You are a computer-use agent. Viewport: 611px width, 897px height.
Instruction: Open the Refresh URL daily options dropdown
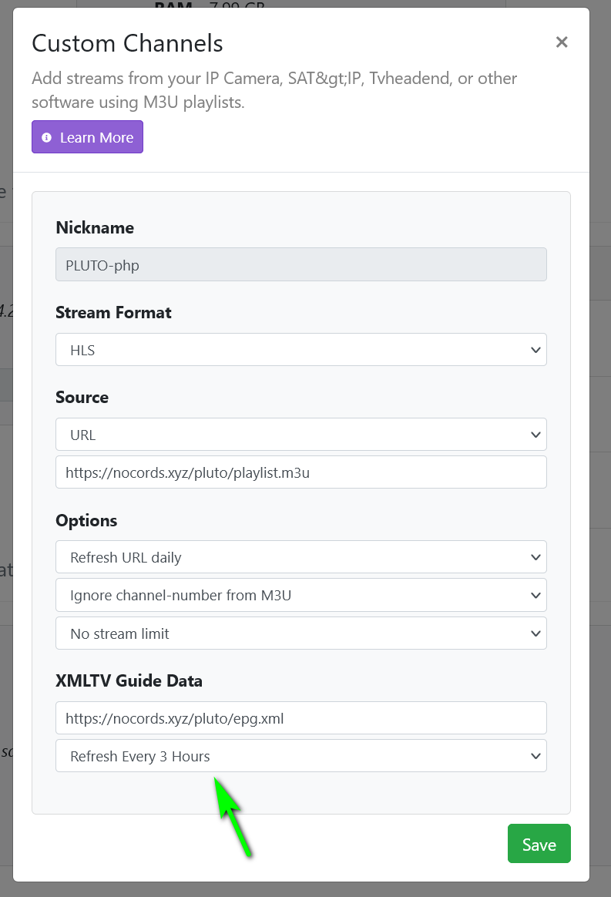300,556
